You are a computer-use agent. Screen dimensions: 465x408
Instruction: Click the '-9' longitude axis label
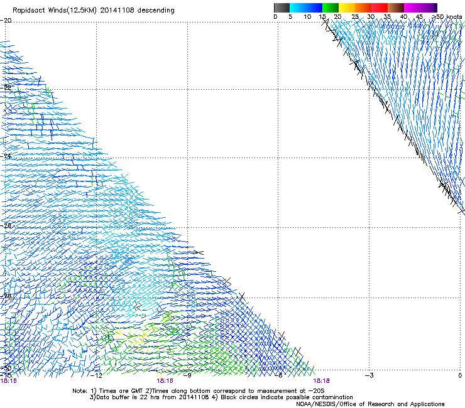(x=187, y=376)
